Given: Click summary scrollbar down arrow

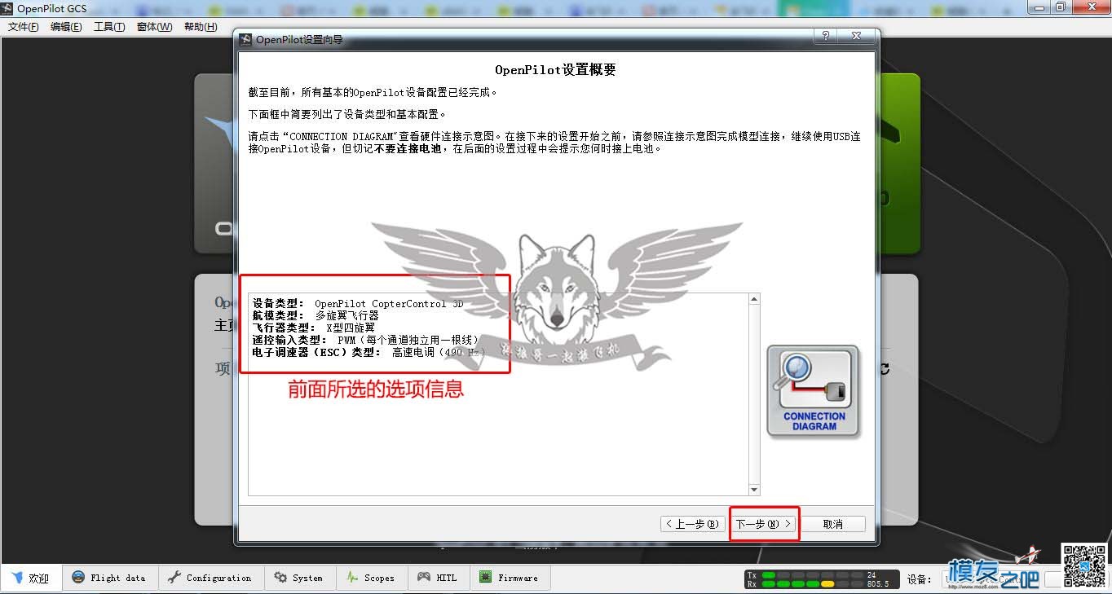Looking at the screenshot, I should [x=754, y=490].
